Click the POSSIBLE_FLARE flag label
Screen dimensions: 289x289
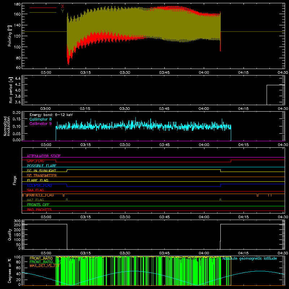point(42,166)
